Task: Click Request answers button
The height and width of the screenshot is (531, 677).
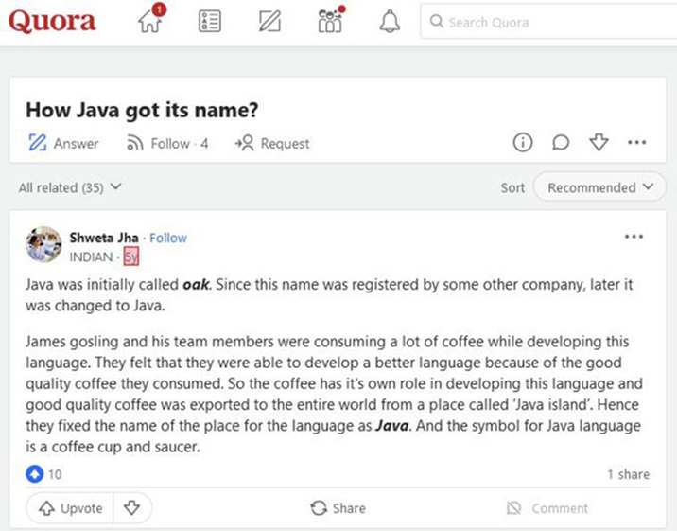Action: tap(272, 144)
